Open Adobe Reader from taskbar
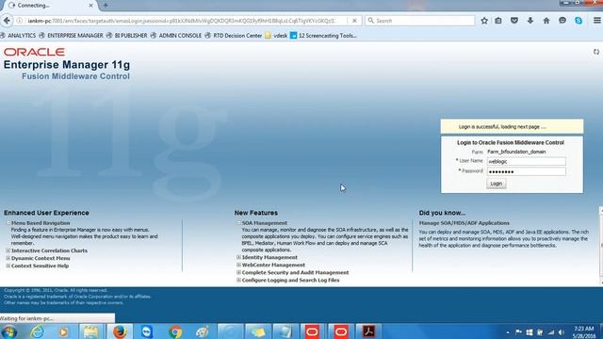This screenshot has height=339, width=603. 368,331
